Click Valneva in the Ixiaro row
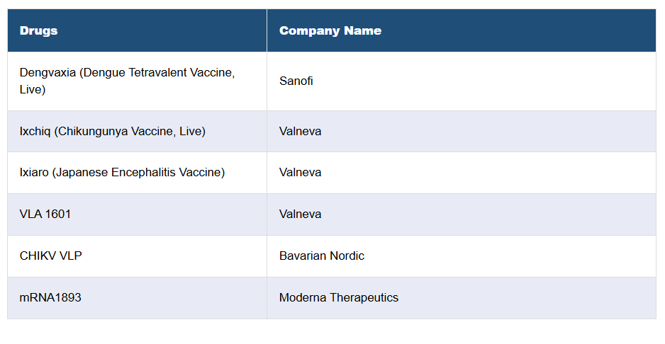This screenshot has height=344, width=665. 300,172
